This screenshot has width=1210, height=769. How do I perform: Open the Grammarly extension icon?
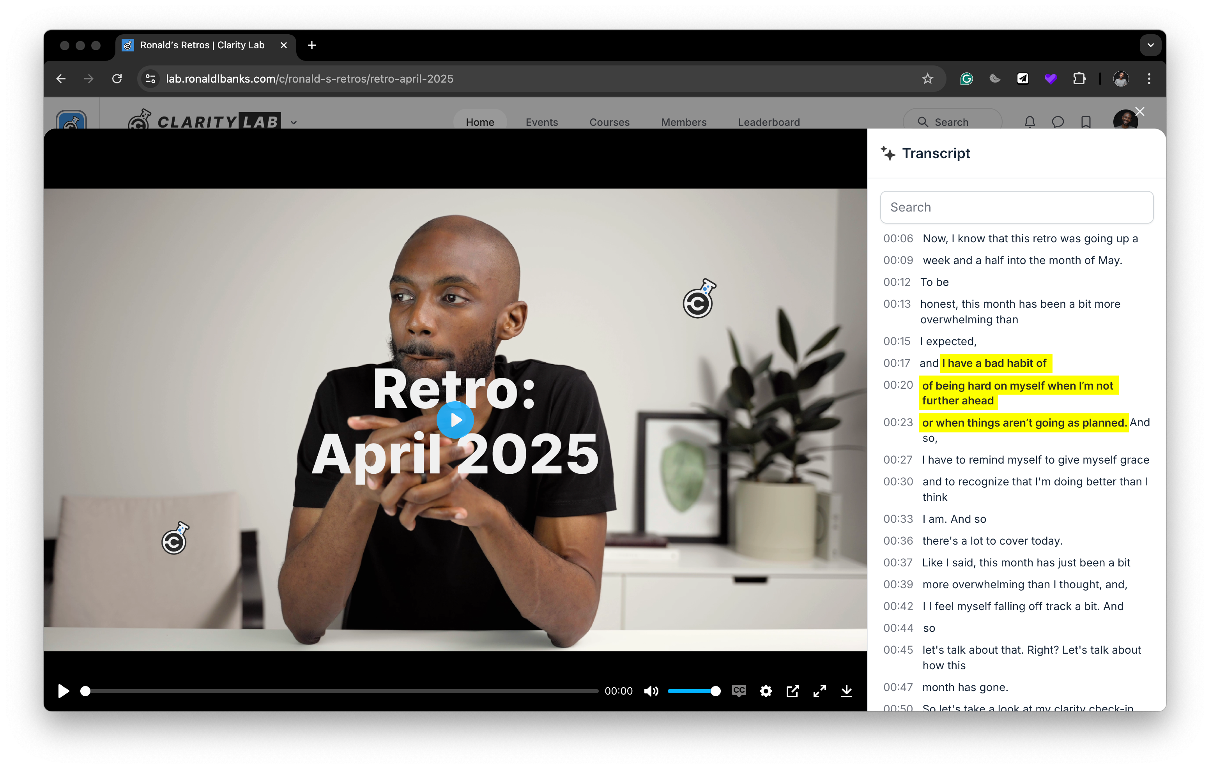[x=966, y=79]
